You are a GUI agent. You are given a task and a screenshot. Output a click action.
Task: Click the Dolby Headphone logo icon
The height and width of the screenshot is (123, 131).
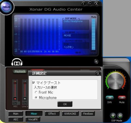pos(17,62)
